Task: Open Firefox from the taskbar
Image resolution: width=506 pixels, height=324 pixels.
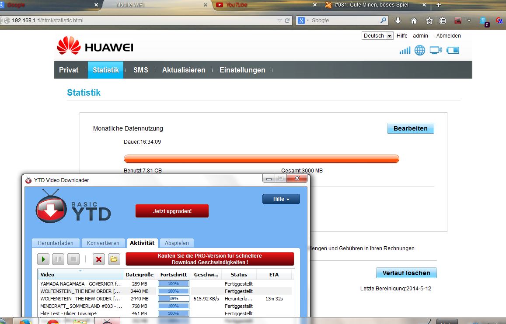Action: [25, 321]
